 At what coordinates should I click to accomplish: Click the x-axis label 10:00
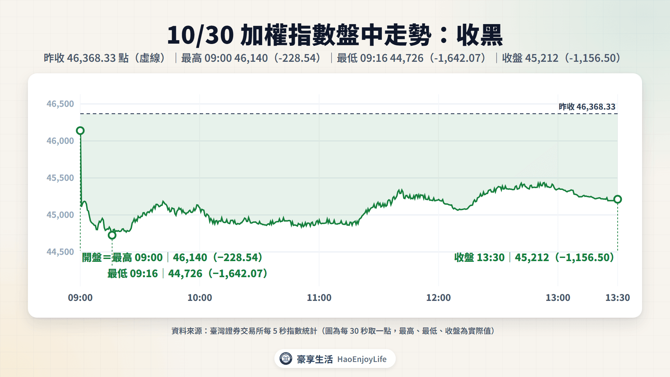click(x=200, y=298)
